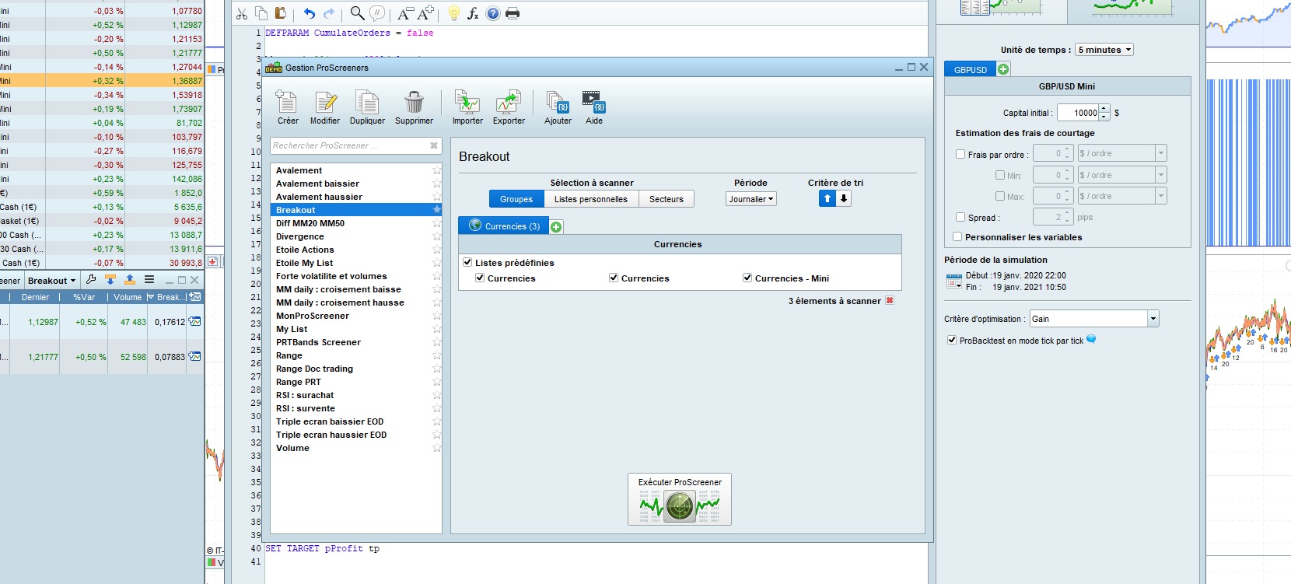Image resolution: width=1291 pixels, height=584 pixels.
Task: Cut selected code in the editor toolbar
Action: pos(242,13)
